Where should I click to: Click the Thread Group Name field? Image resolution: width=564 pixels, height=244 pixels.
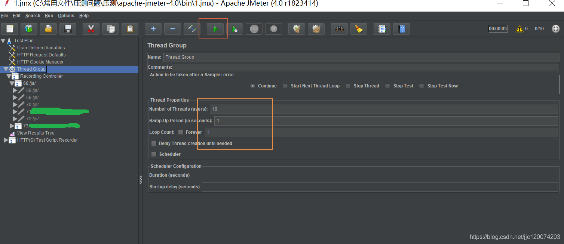click(x=362, y=57)
